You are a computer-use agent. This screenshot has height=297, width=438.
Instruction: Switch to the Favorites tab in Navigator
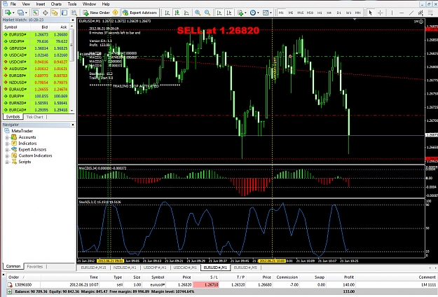pyautogui.click(x=35, y=267)
